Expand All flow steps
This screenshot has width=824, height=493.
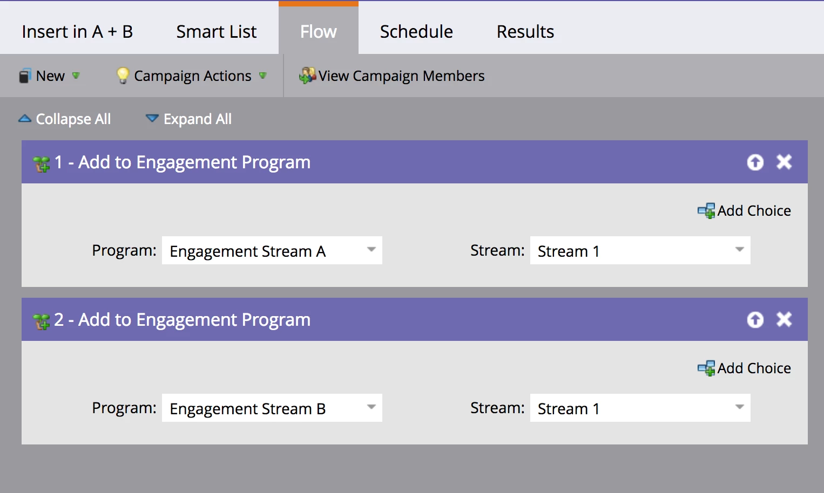point(189,119)
